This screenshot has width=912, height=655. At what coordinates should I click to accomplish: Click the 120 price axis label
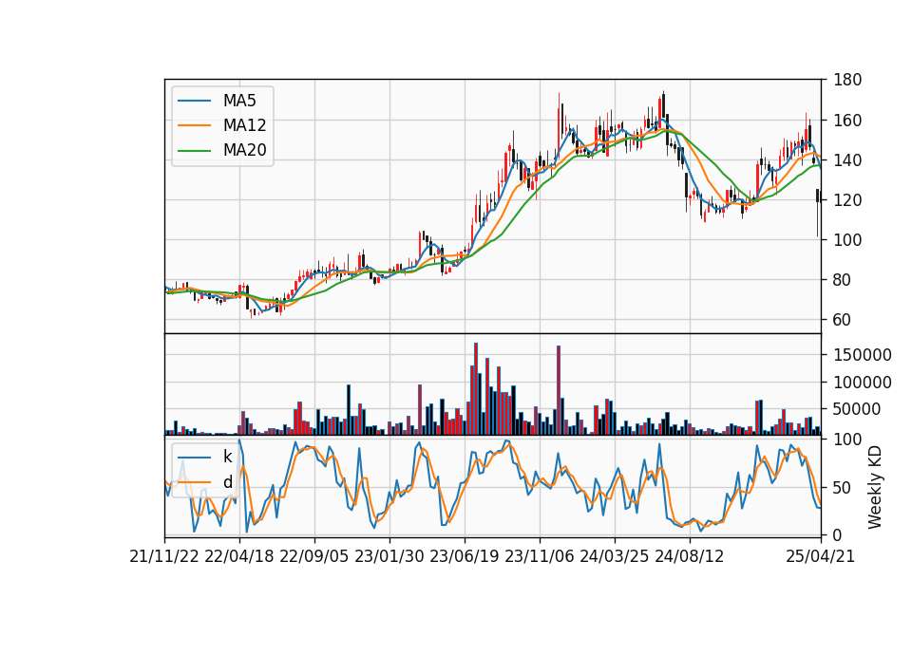(848, 200)
